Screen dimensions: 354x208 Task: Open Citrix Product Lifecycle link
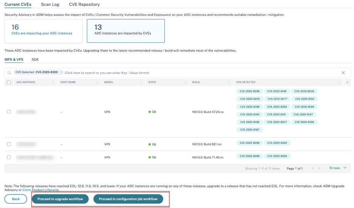[41, 190]
